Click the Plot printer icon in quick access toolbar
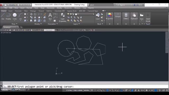The width and height of the screenshot is (169, 95). [18, 5]
